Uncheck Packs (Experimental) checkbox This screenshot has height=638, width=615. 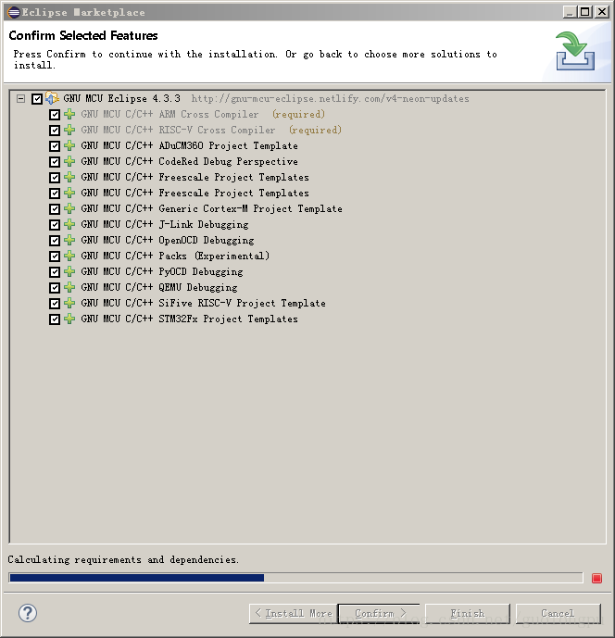tap(55, 256)
